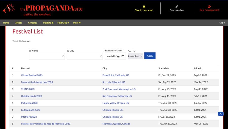Open Ohana Festival 2023 link
228x129 pixels.
[x=32, y=75]
